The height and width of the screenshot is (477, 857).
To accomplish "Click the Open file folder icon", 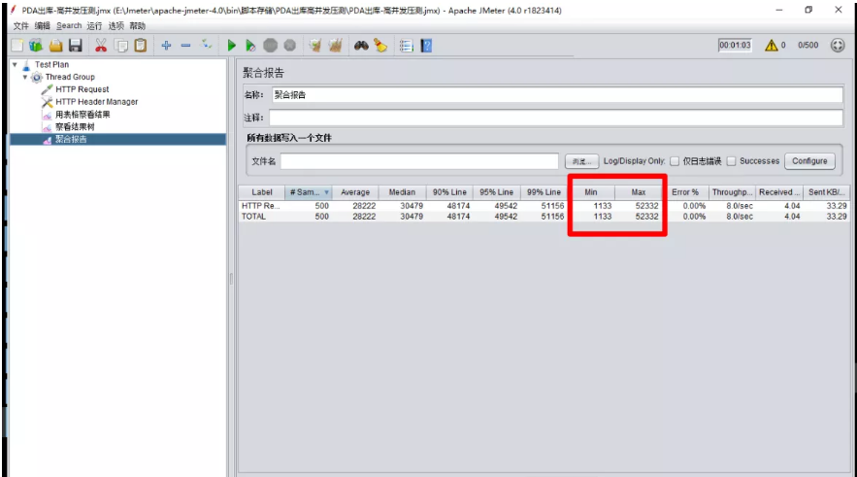I will (55, 46).
